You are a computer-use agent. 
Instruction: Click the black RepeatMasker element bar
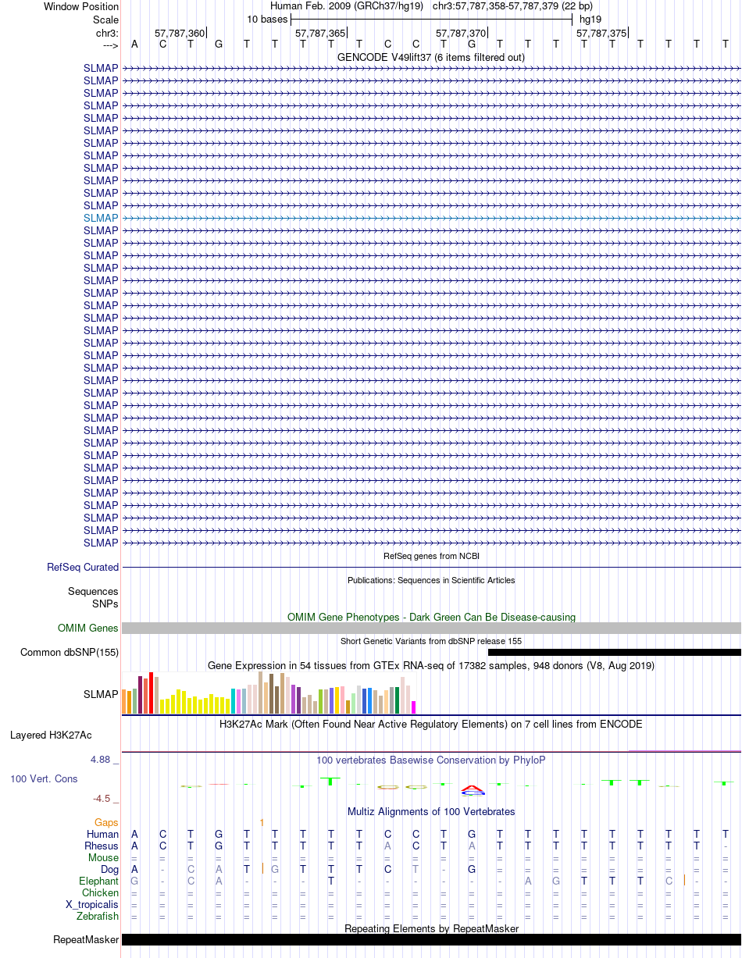tap(431, 939)
